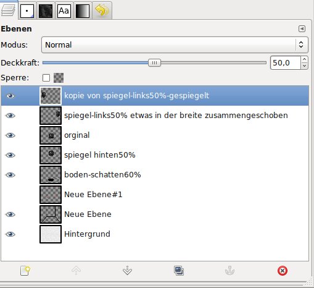
Task: Increase Deckkraft with the up stepper arrow
Action: (304, 59)
